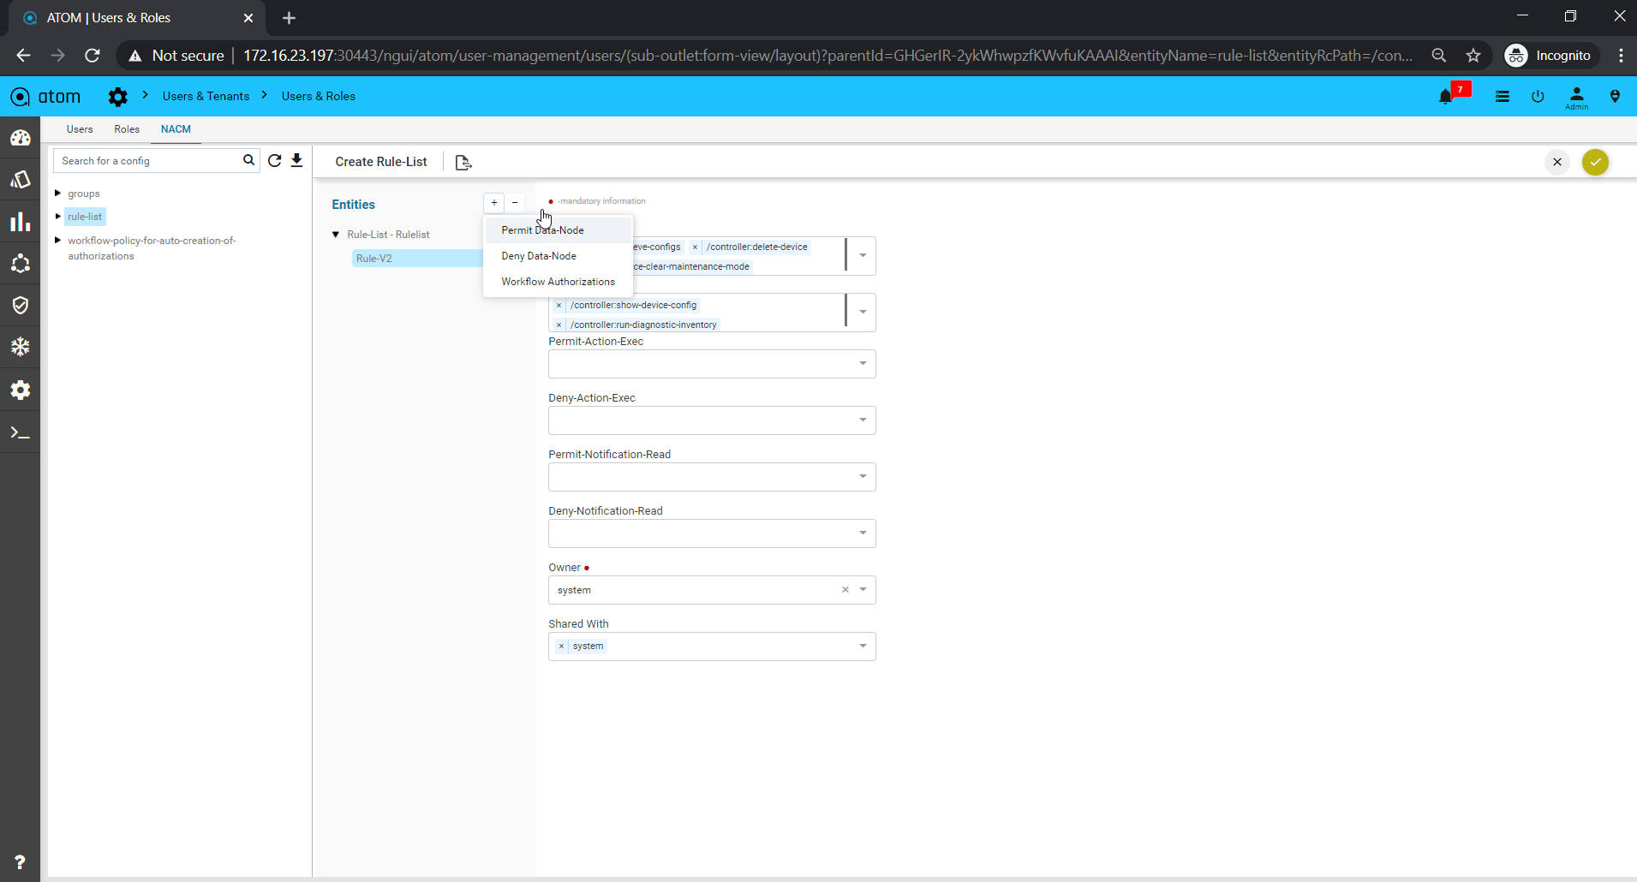Viewport: 1637px width, 882px height.
Task: Open the Deny-Action-Exec dropdown
Action: click(x=712, y=420)
